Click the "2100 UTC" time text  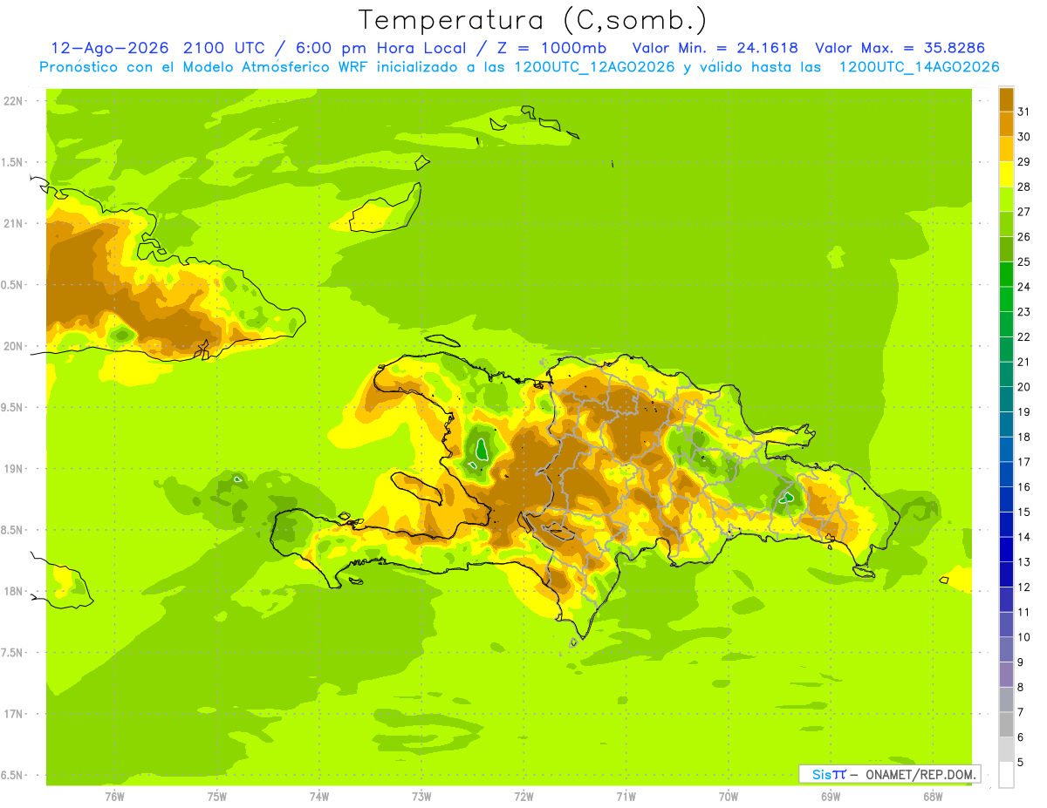click(226, 48)
